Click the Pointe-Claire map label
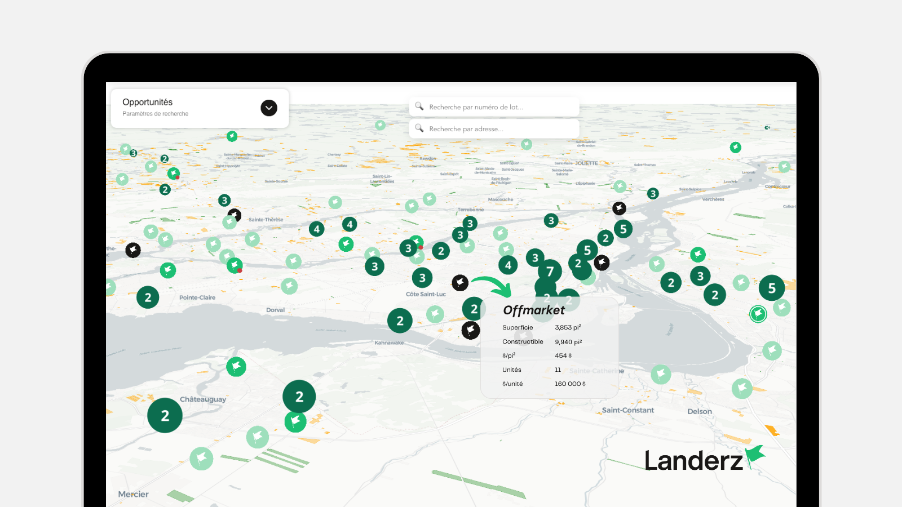902x507 pixels. tap(197, 297)
